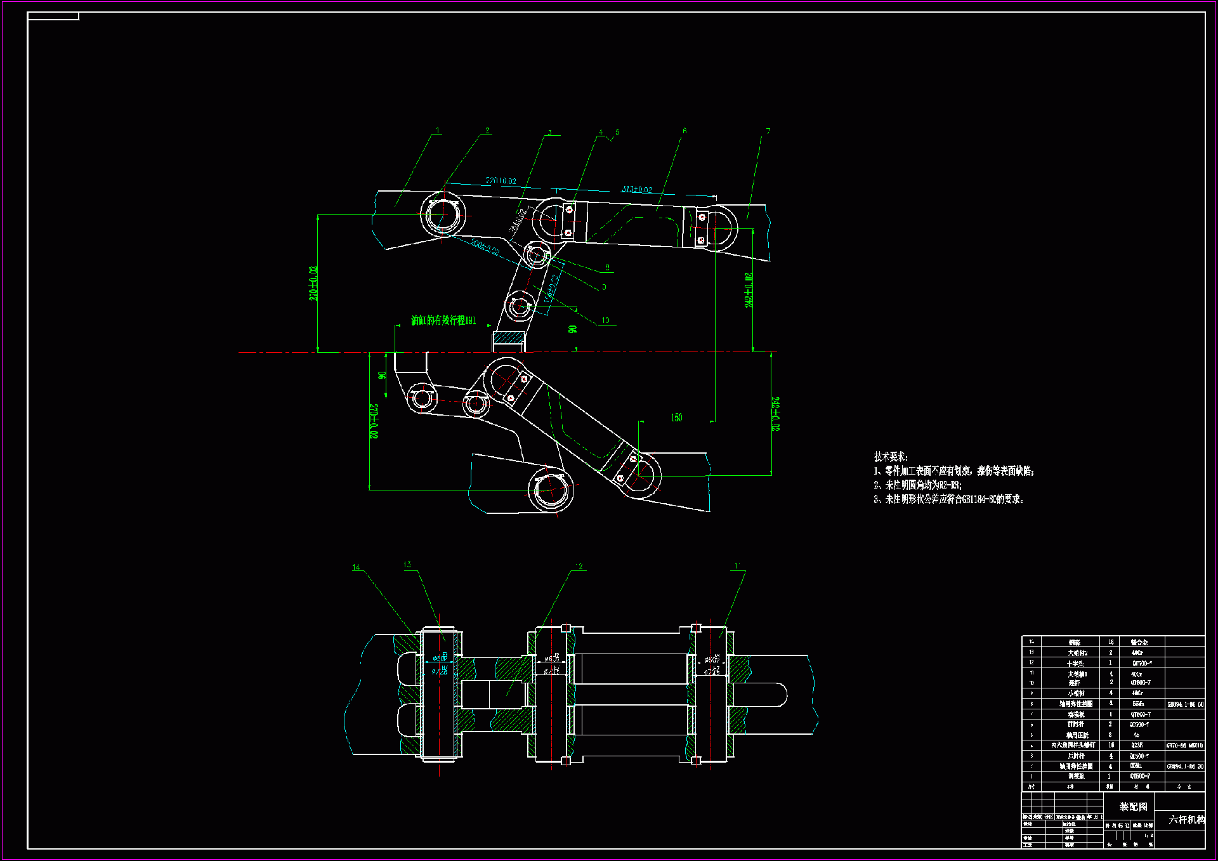Click part callout number 10 label
The width and height of the screenshot is (1218, 861).
pyautogui.click(x=605, y=320)
